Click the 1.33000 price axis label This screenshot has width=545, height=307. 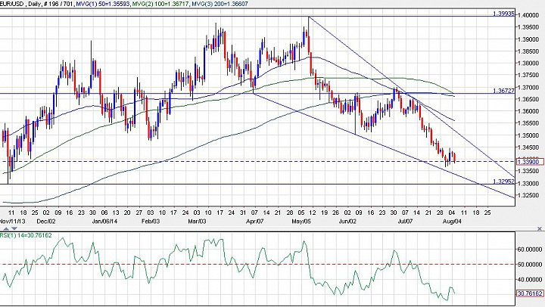pos(529,183)
